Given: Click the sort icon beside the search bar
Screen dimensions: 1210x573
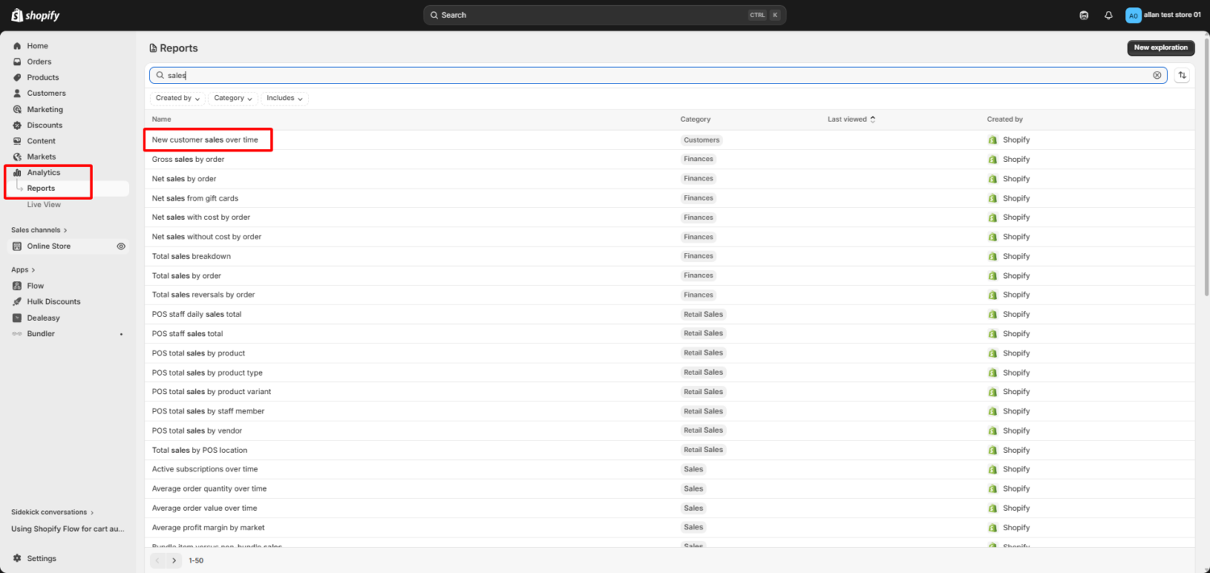Looking at the screenshot, I should click(x=1183, y=75).
